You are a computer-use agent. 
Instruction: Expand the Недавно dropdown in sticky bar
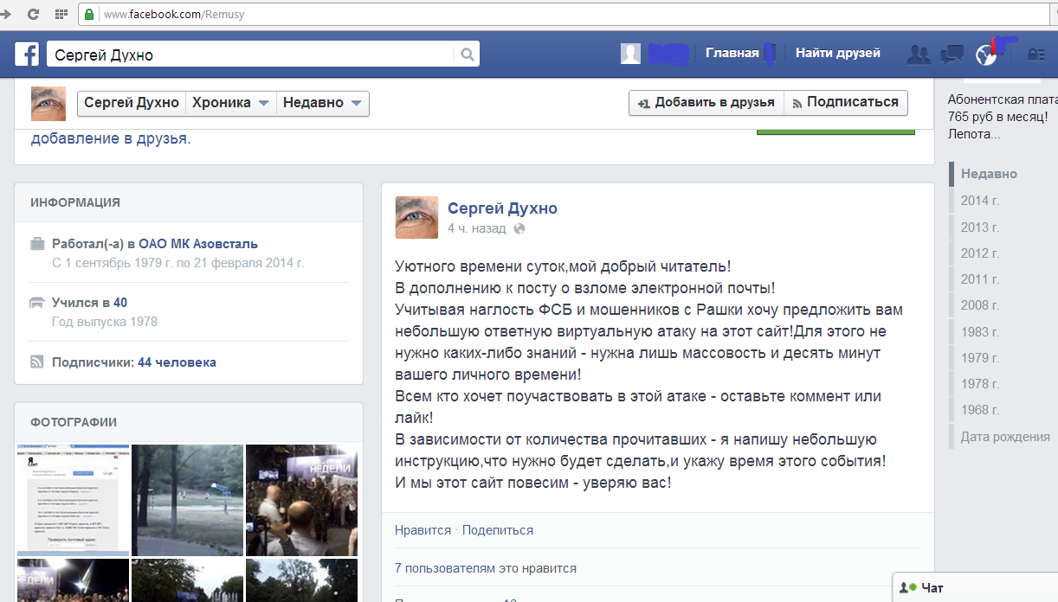323,103
